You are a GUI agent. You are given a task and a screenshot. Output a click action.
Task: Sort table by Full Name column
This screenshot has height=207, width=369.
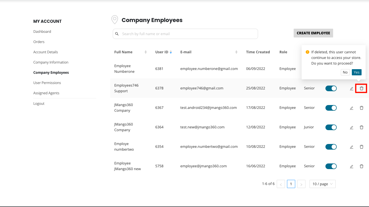(146, 52)
